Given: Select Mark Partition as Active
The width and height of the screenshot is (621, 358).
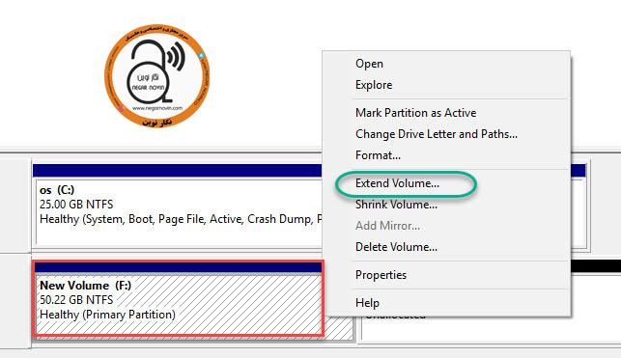Looking at the screenshot, I should (x=415, y=113).
